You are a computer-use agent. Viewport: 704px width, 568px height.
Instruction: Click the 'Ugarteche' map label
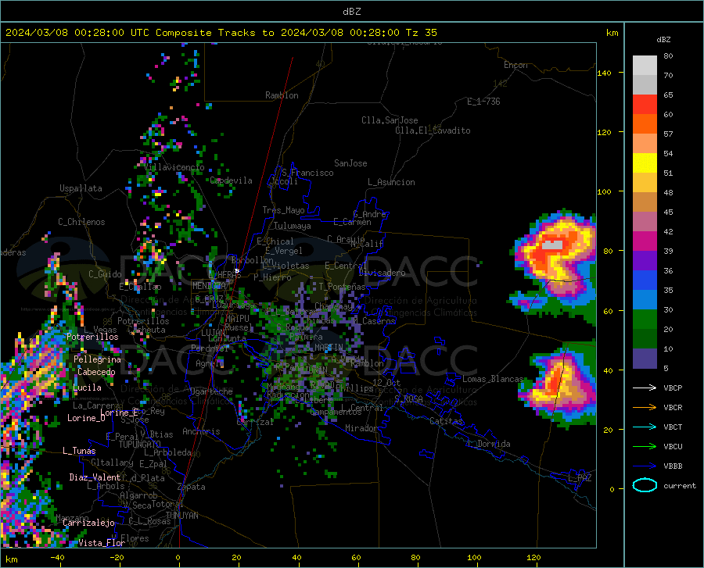pos(211,391)
